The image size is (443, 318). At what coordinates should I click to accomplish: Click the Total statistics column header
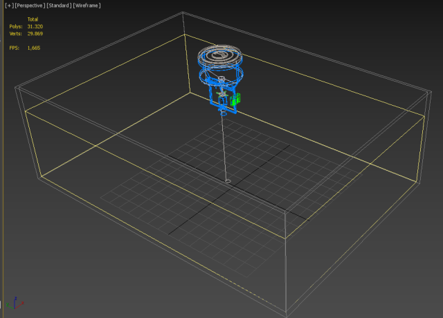(33, 19)
